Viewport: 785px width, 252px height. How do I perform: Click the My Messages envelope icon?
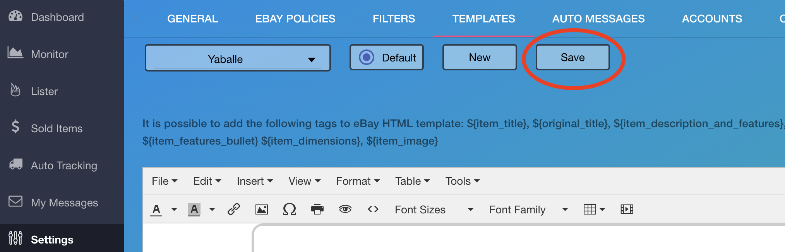tap(15, 201)
